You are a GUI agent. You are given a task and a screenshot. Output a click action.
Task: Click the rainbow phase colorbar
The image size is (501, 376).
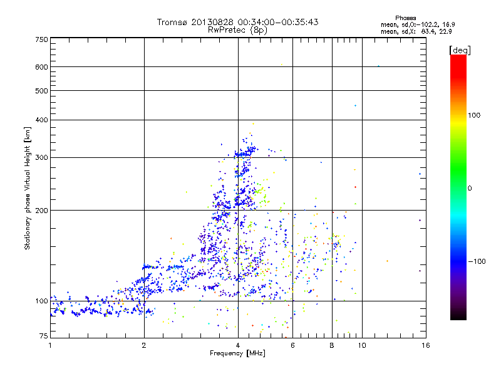coord(458,187)
